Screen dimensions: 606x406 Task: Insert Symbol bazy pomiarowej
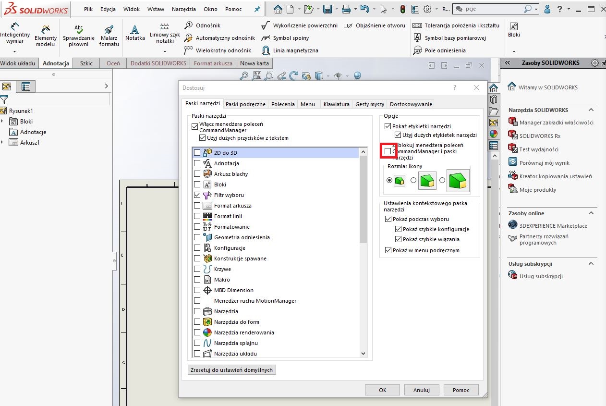tap(450, 38)
